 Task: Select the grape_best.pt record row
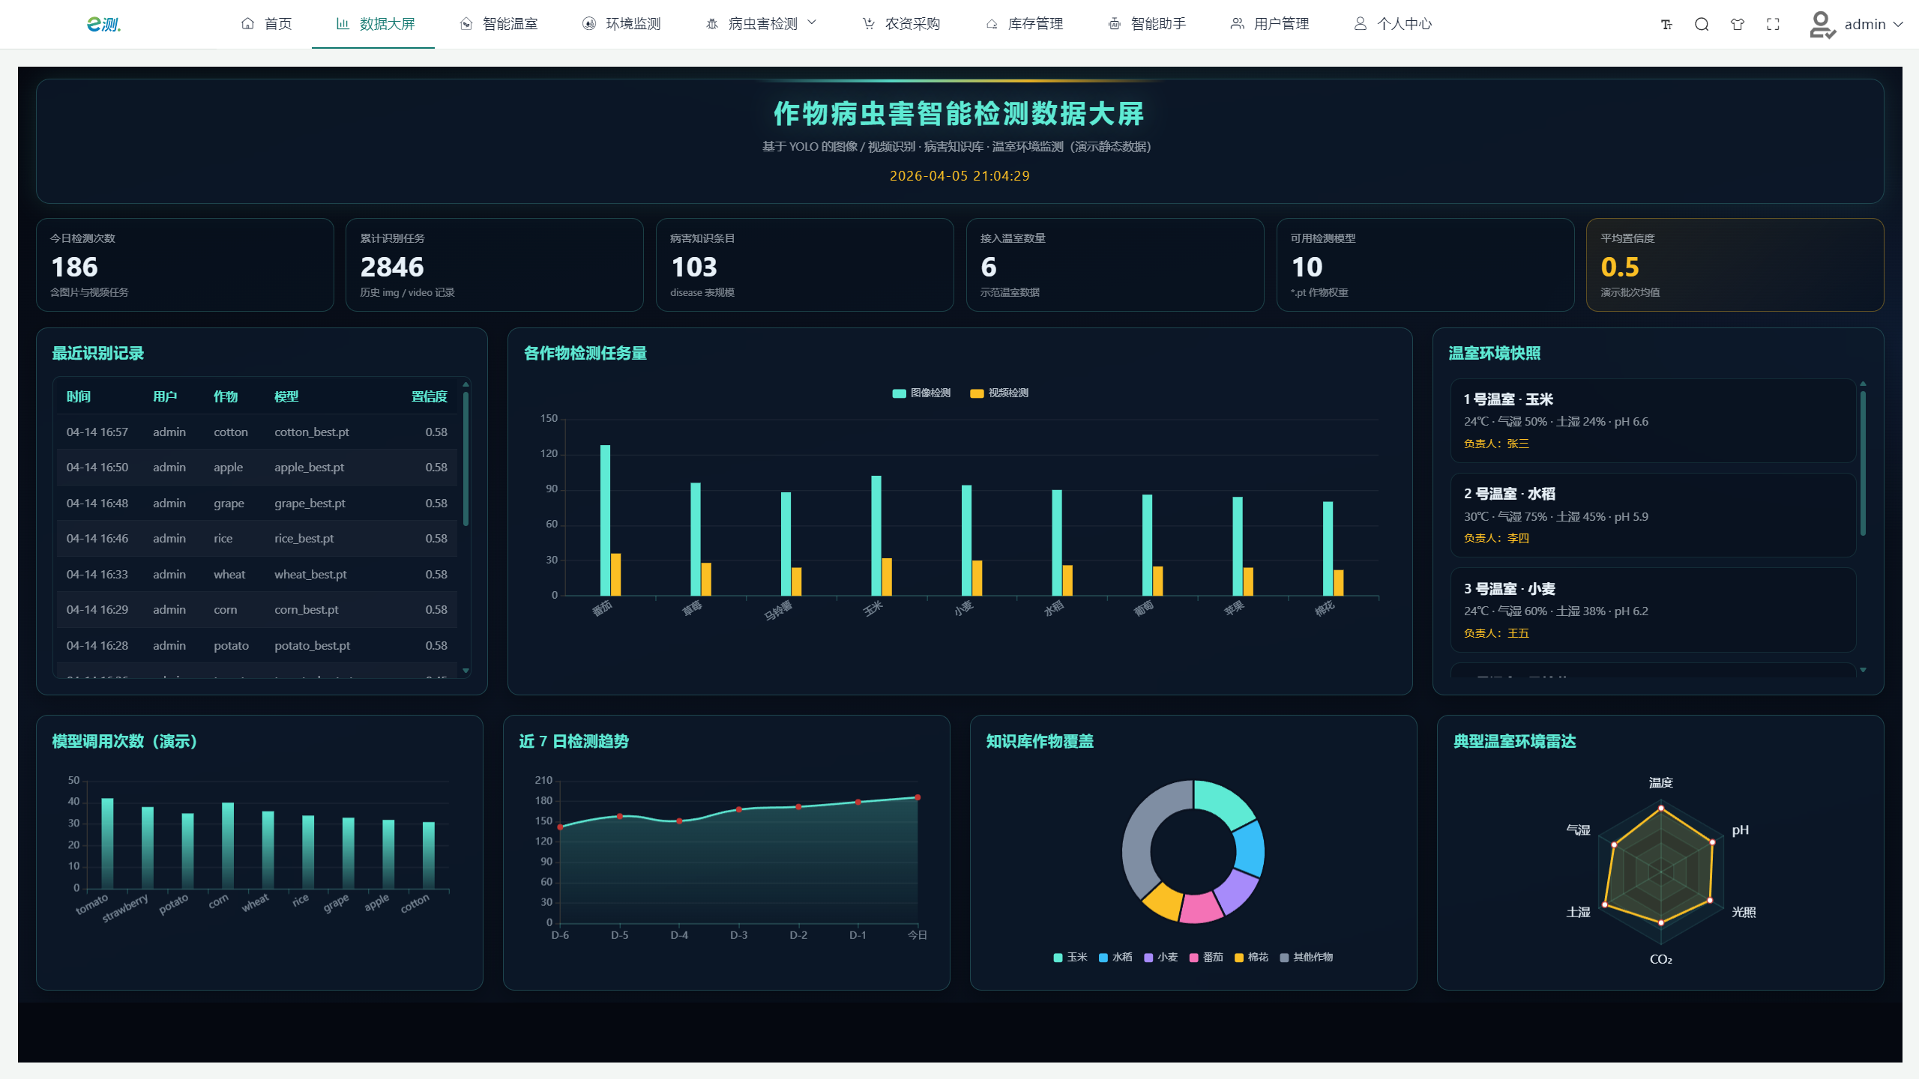(x=257, y=504)
